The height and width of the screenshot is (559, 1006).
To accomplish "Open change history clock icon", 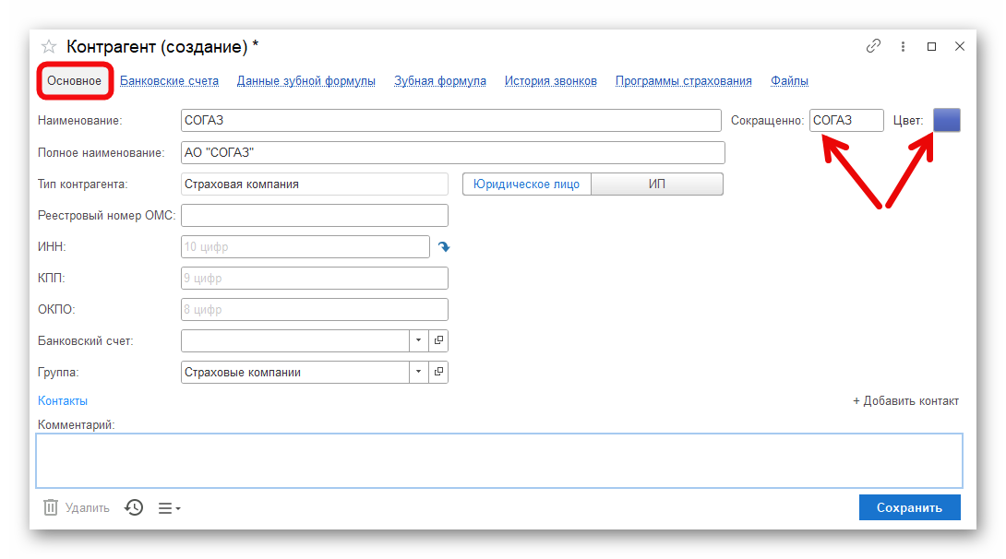I will [x=134, y=507].
